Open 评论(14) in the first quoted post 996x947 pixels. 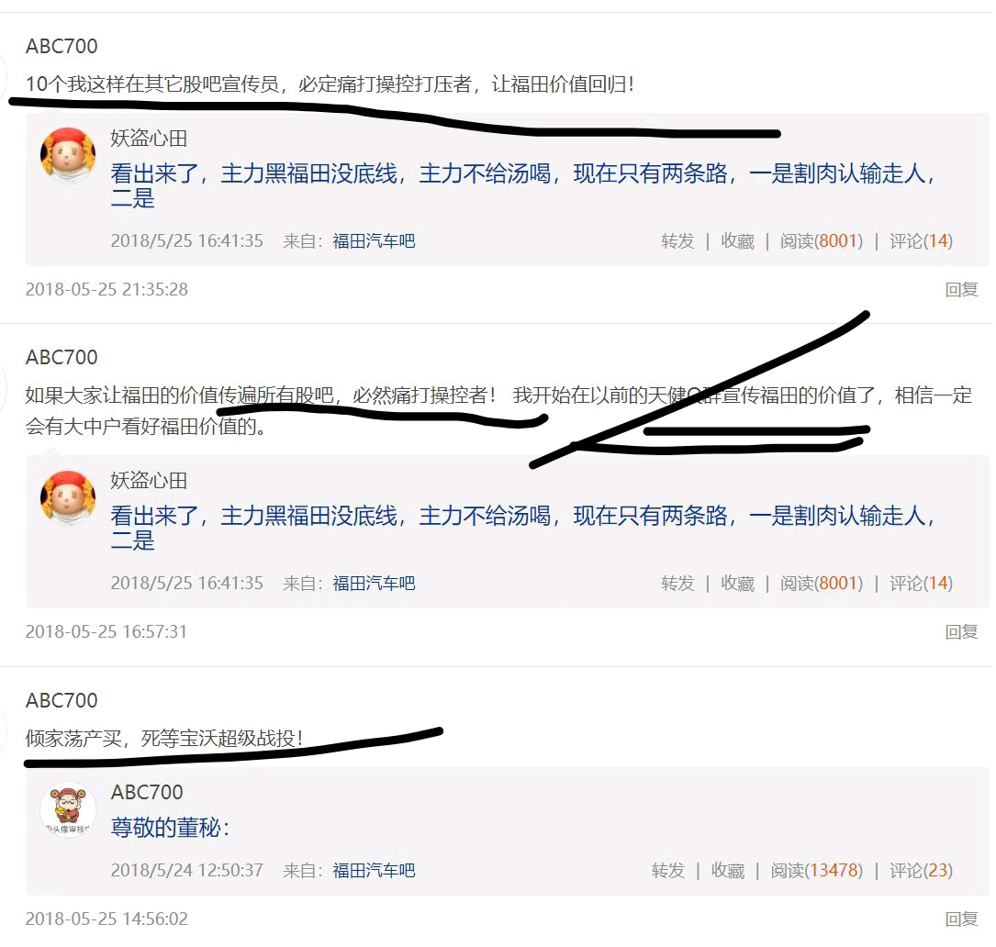921,241
